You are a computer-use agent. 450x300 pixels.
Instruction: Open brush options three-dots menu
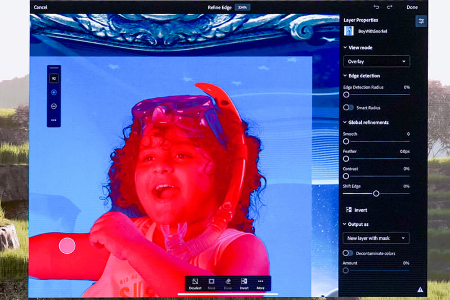[53, 120]
